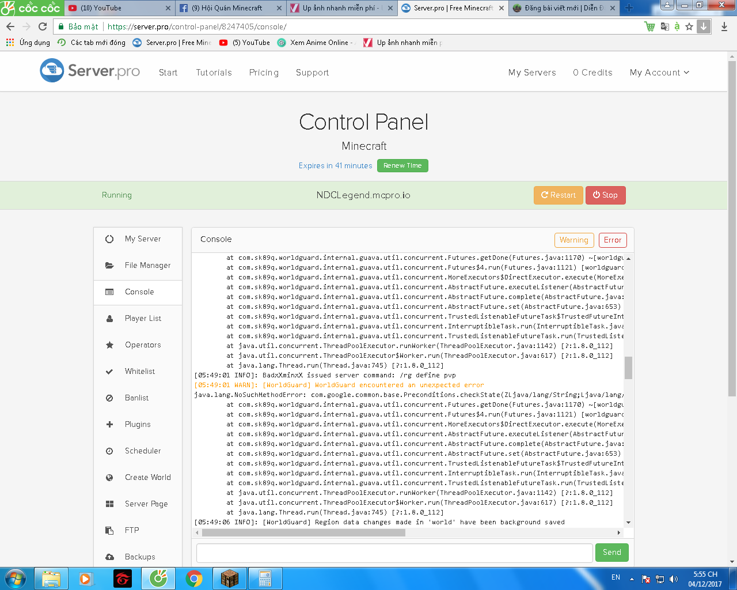Open the calculator app in taskbar
This screenshot has width=737, height=590.
coord(265,578)
